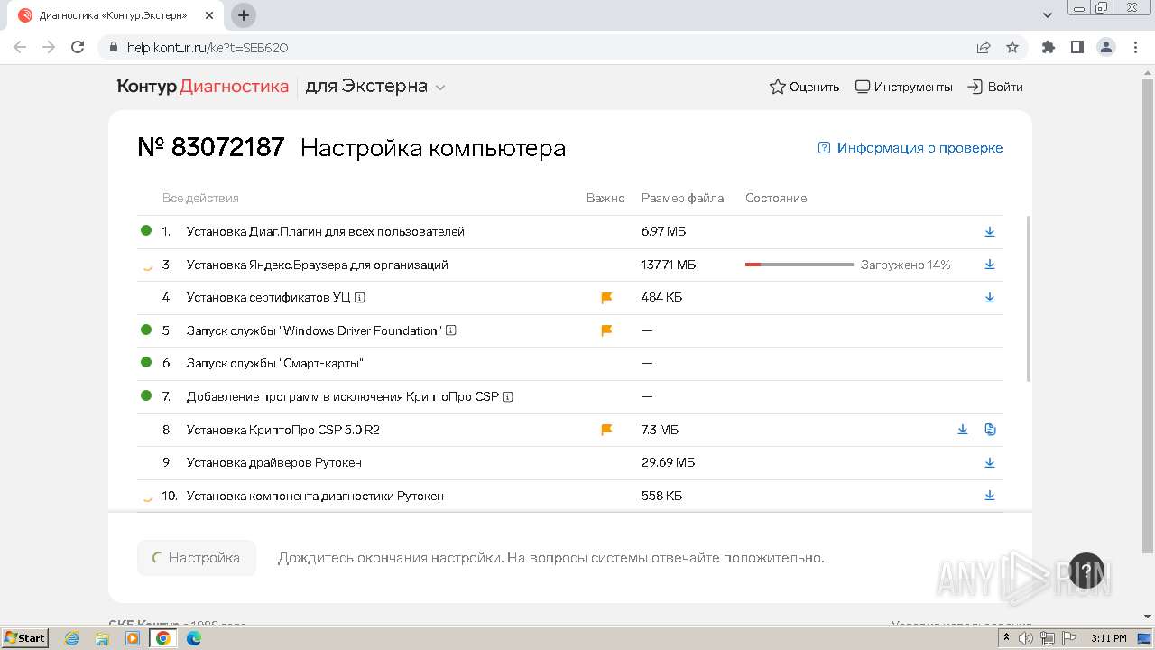This screenshot has height=650, width=1155.
Task: Open a new browser tab
Action: click(x=244, y=15)
